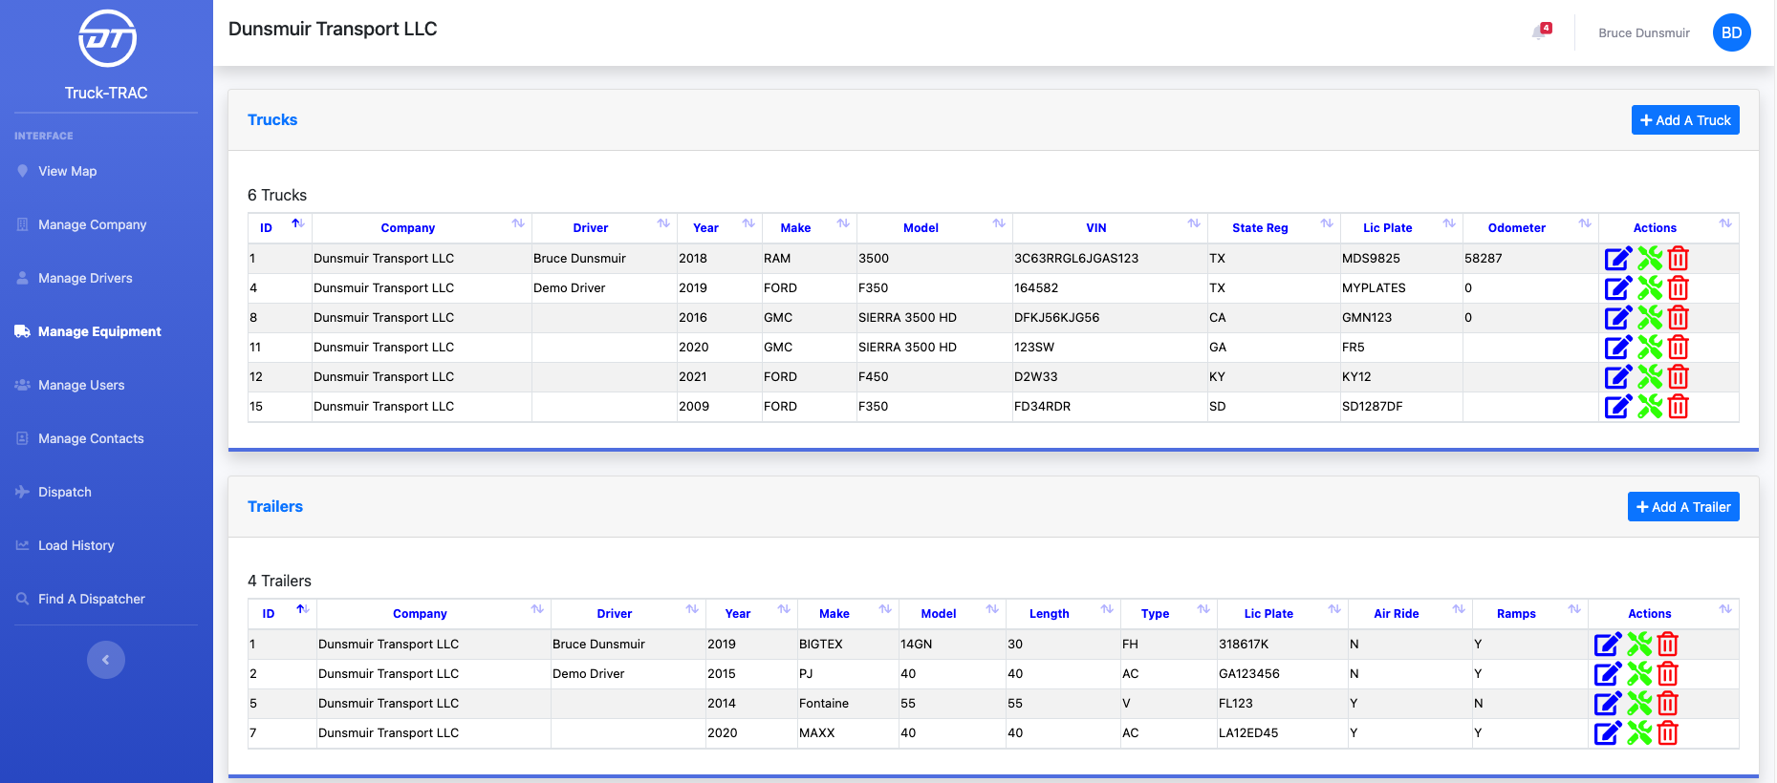Image resolution: width=1777 pixels, height=783 pixels.
Task: Open Manage Users page
Action: (x=81, y=385)
